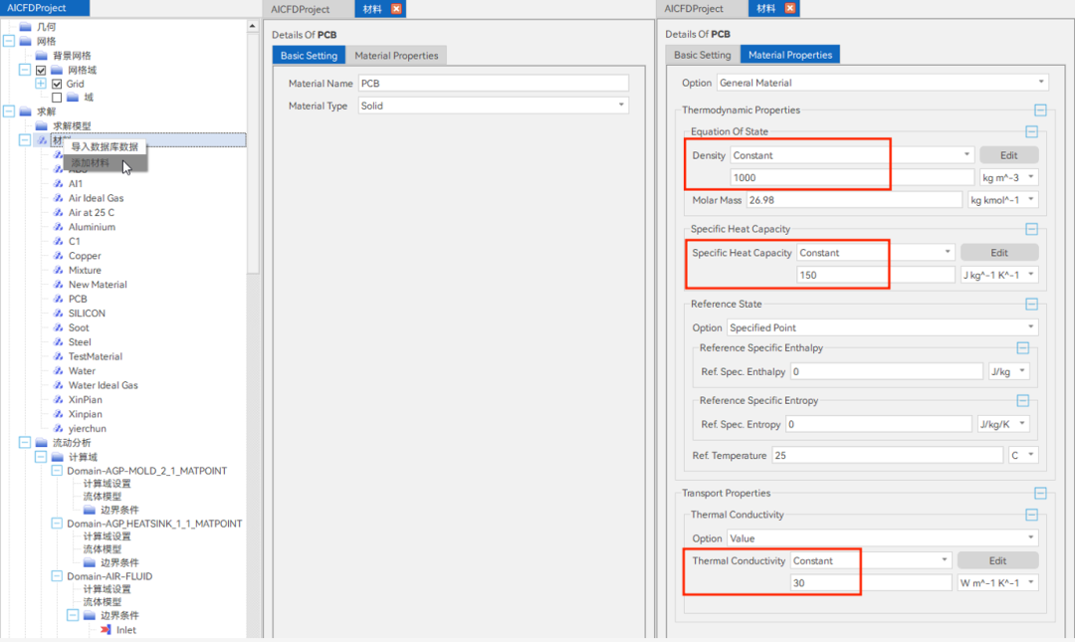This screenshot has height=642, width=1075.
Task: Open the Density Constant dropdown
Action: [x=851, y=155]
